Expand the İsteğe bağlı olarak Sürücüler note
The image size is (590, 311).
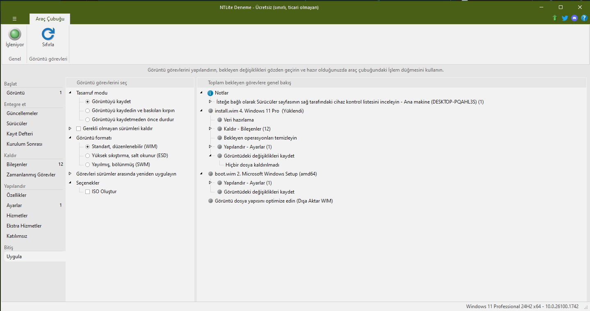[210, 101]
